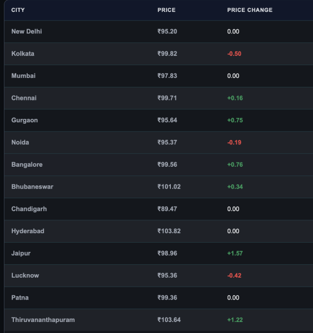Open Chandigarh city details
This screenshot has width=313, height=333.
click(29, 209)
